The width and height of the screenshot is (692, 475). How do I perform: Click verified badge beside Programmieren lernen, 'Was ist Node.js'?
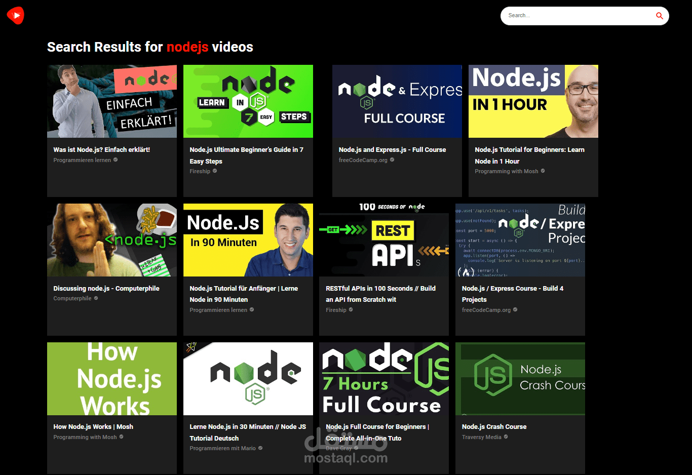pos(116,160)
